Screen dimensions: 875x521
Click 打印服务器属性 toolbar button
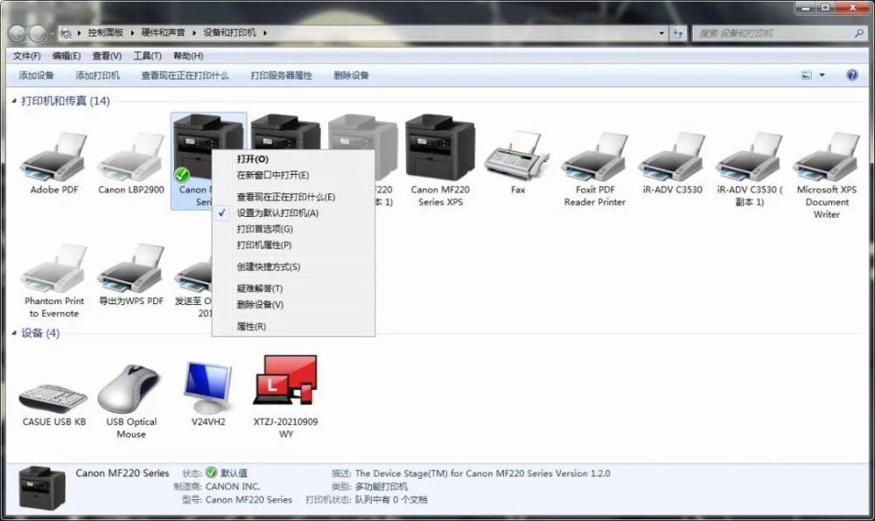[281, 75]
